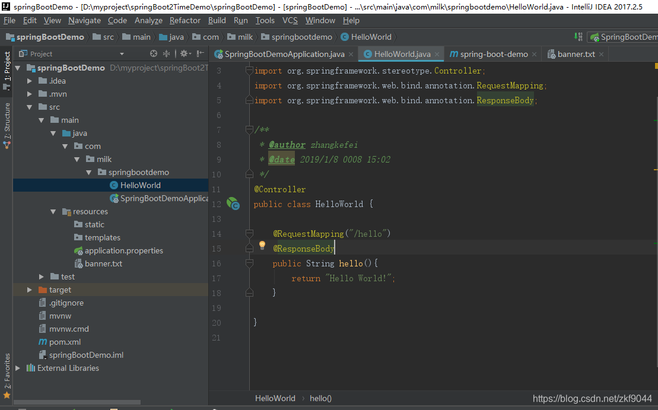Collapse the main folder arrow
The height and width of the screenshot is (410, 658).
pyautogui.click(x=41, y=120)
